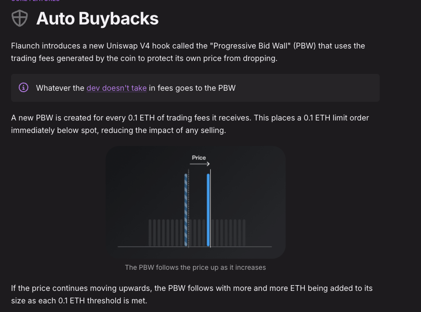This screenshot has width=421, height=312.
Task: Click the faded gray bars left of striped bar
Action: (166, 233)
